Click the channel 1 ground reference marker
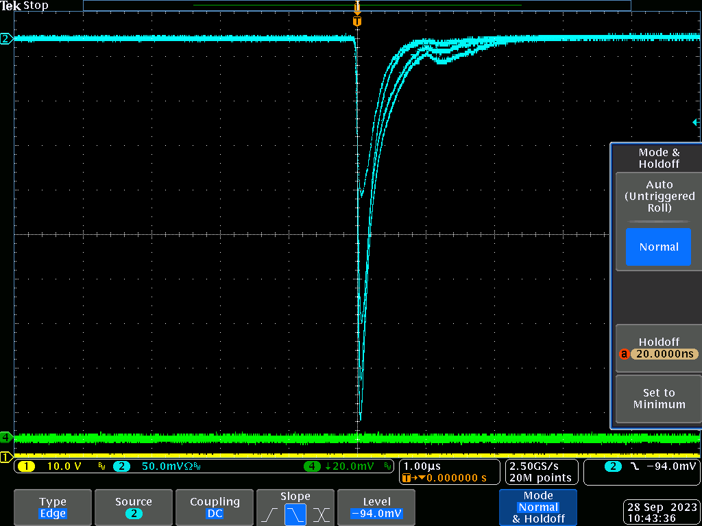The height and width of the screenshot is (526, 702). (6, 457)
